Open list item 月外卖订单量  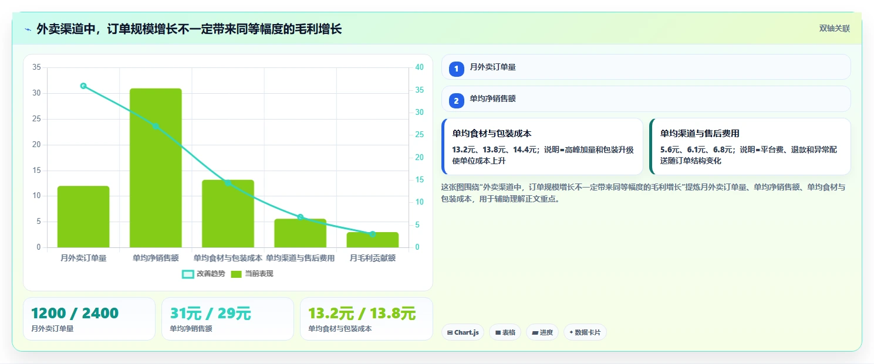646,67
